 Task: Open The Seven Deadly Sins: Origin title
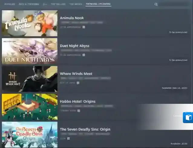tap(85, 129)
